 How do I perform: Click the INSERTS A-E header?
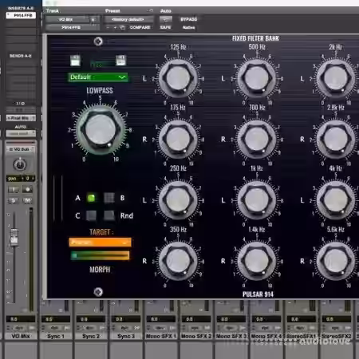coord(21,8)
